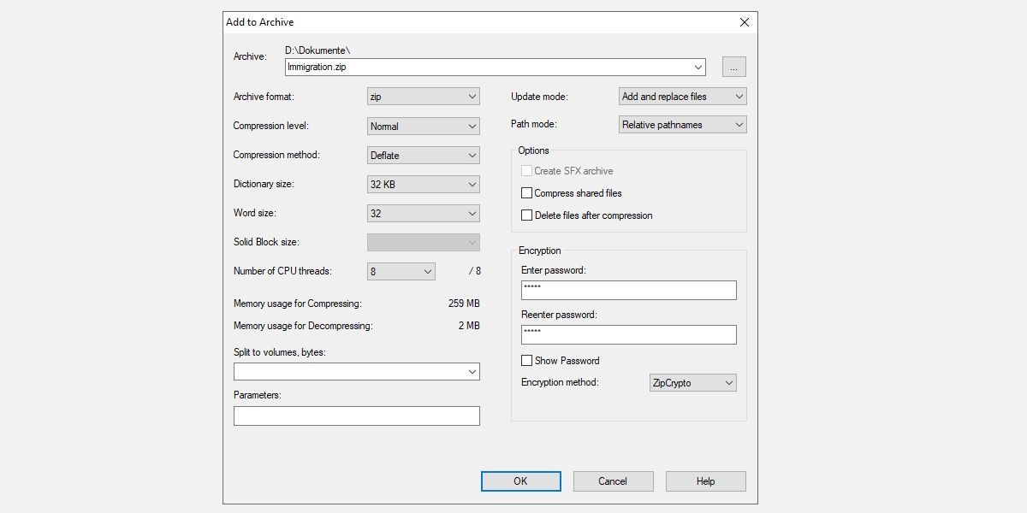The height and width of the screenshot is (513, 1027).
Task: Click the browse button next to archive name
Action: coord(734,66)
